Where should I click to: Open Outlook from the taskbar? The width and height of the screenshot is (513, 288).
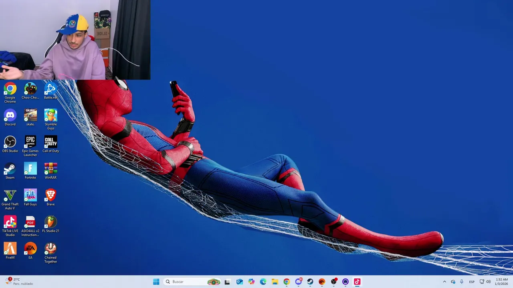click(239, 282)
